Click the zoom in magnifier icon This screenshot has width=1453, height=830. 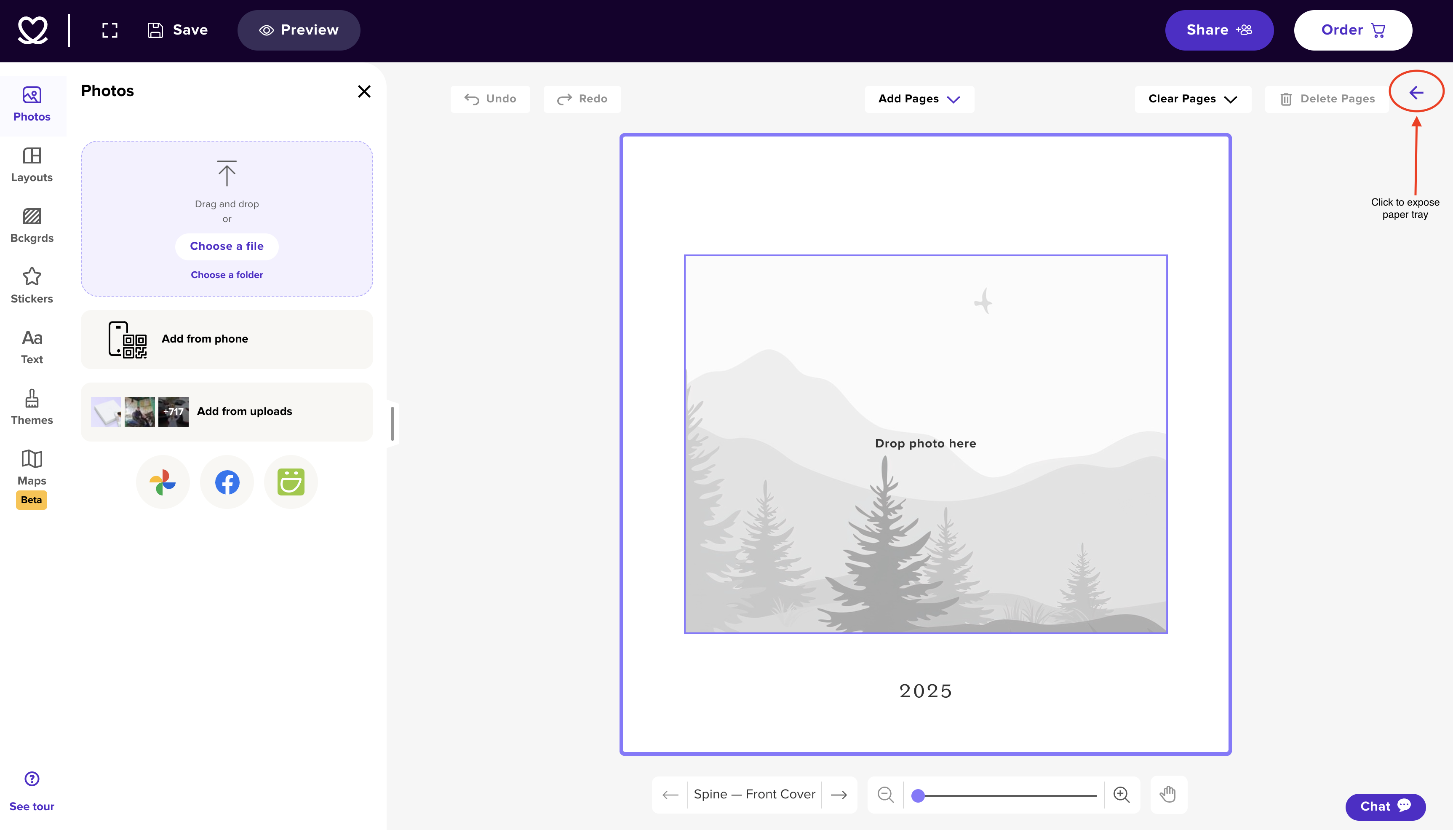[1122, 795]
